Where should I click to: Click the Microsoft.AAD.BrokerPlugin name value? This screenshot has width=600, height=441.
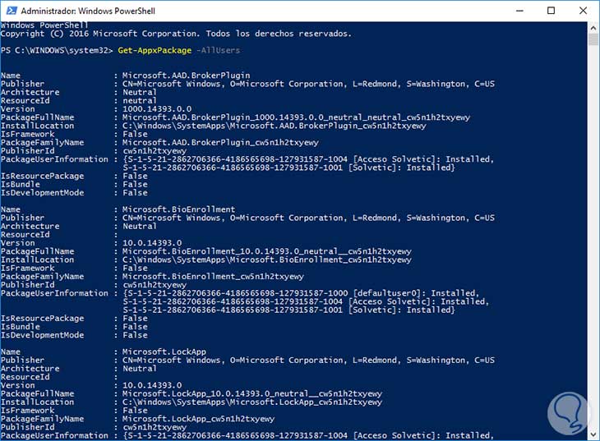click(186, 76)
